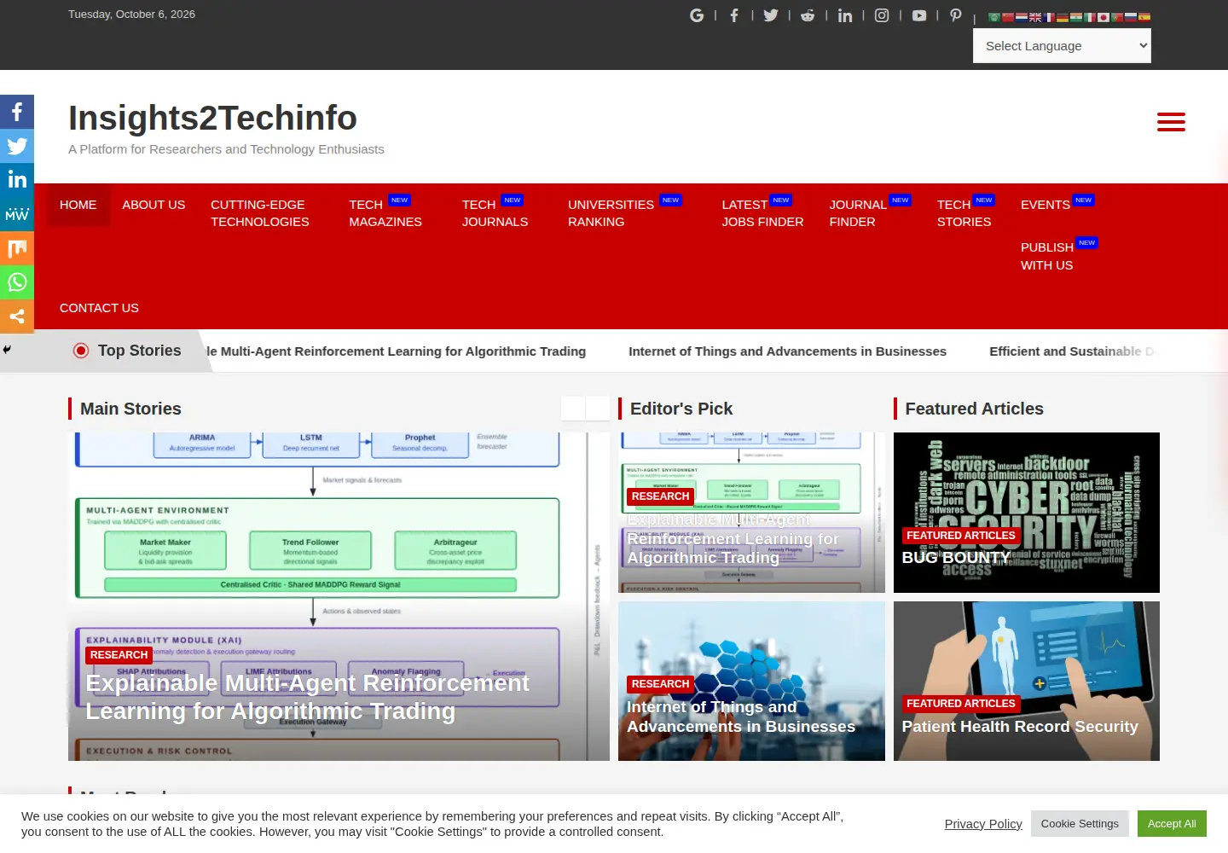Open main story Explainable Multi-Agent Reinforcement Learning
Viewport: 1228px width, 853px height.
point(307,697)
